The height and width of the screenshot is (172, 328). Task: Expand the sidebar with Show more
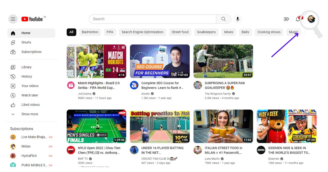point(29,114)
